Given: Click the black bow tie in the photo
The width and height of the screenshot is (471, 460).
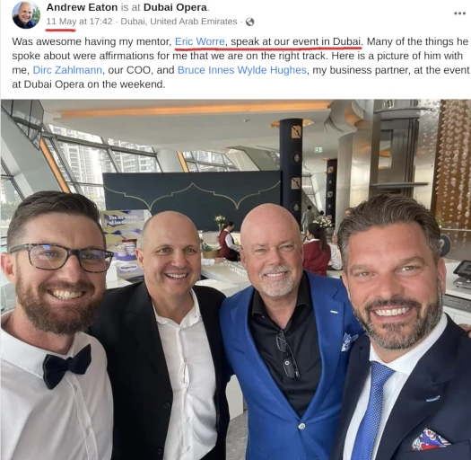Looking at the screenshot, I should pos(66,366).
